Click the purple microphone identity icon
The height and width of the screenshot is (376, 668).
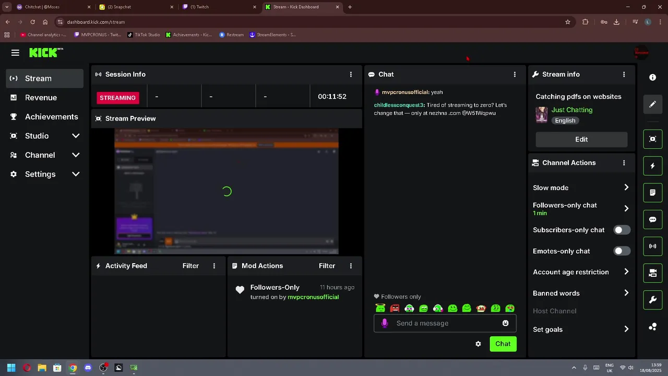coord(385,323)
